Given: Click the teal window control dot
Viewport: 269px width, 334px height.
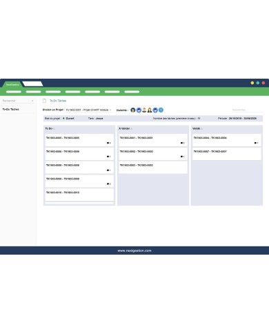Looking at the screenshot, I should pyautogui.click(x=258, y=83).
